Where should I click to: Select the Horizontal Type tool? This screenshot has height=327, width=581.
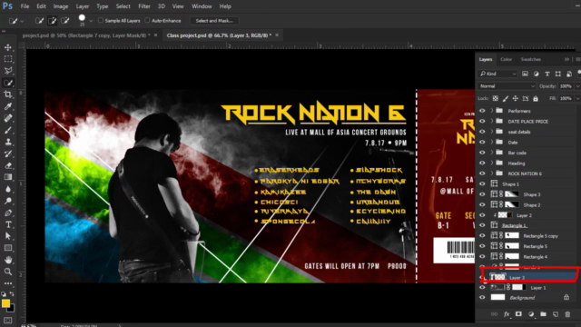pyautogui.click(x=8, y=224)
